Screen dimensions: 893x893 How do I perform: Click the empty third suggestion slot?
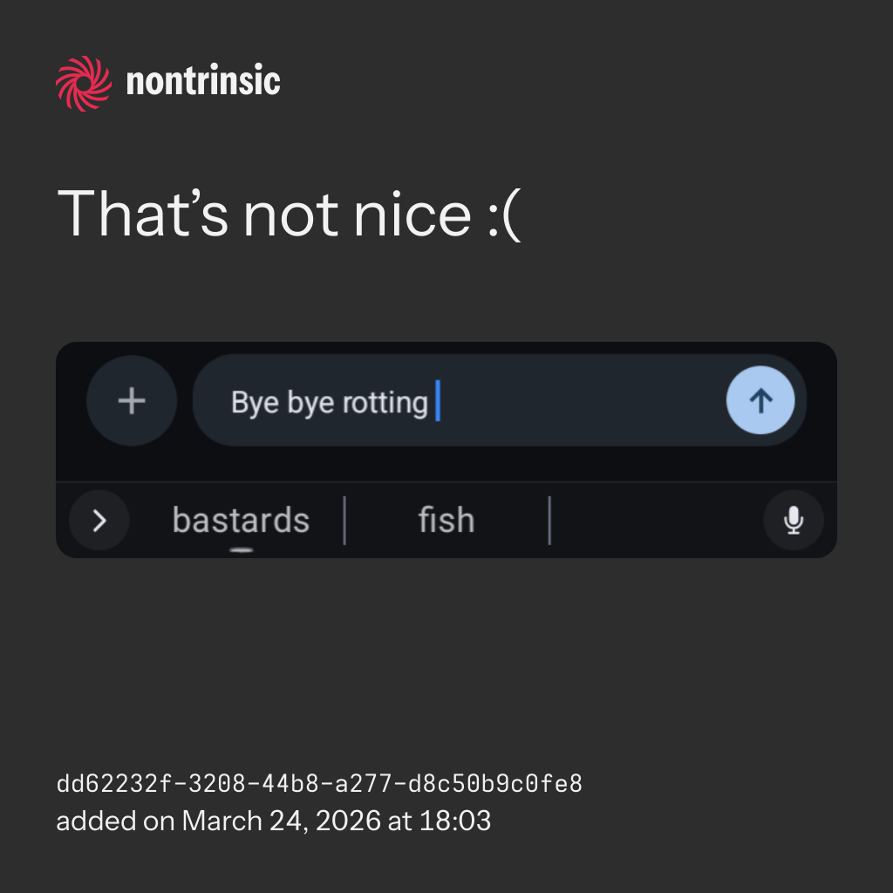[654, 521]
